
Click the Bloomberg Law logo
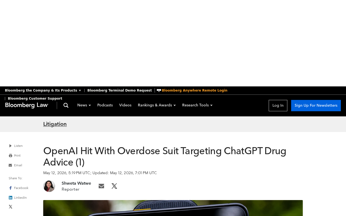27,105
